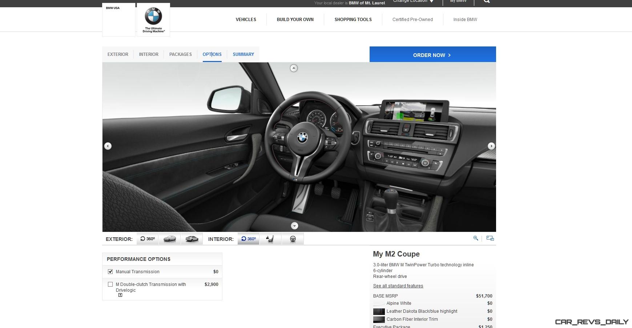Uncheck Manual Transmission option
This screenshot has height=328, width=632.
[x=110, y=271]
